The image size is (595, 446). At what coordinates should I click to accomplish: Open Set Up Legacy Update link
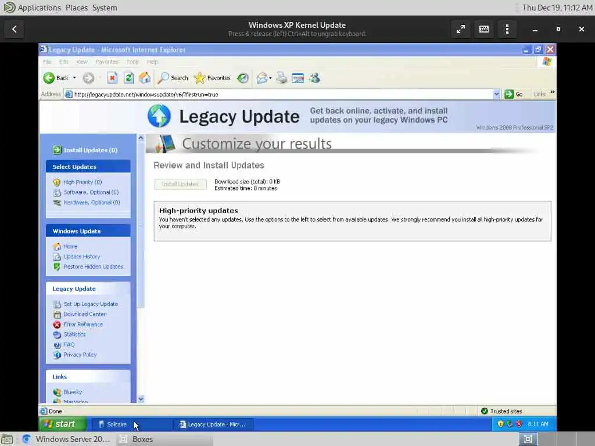(x=91, y=304)
